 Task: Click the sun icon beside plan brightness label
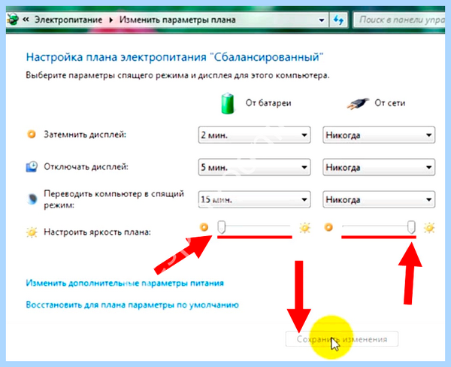pos(32,232)
